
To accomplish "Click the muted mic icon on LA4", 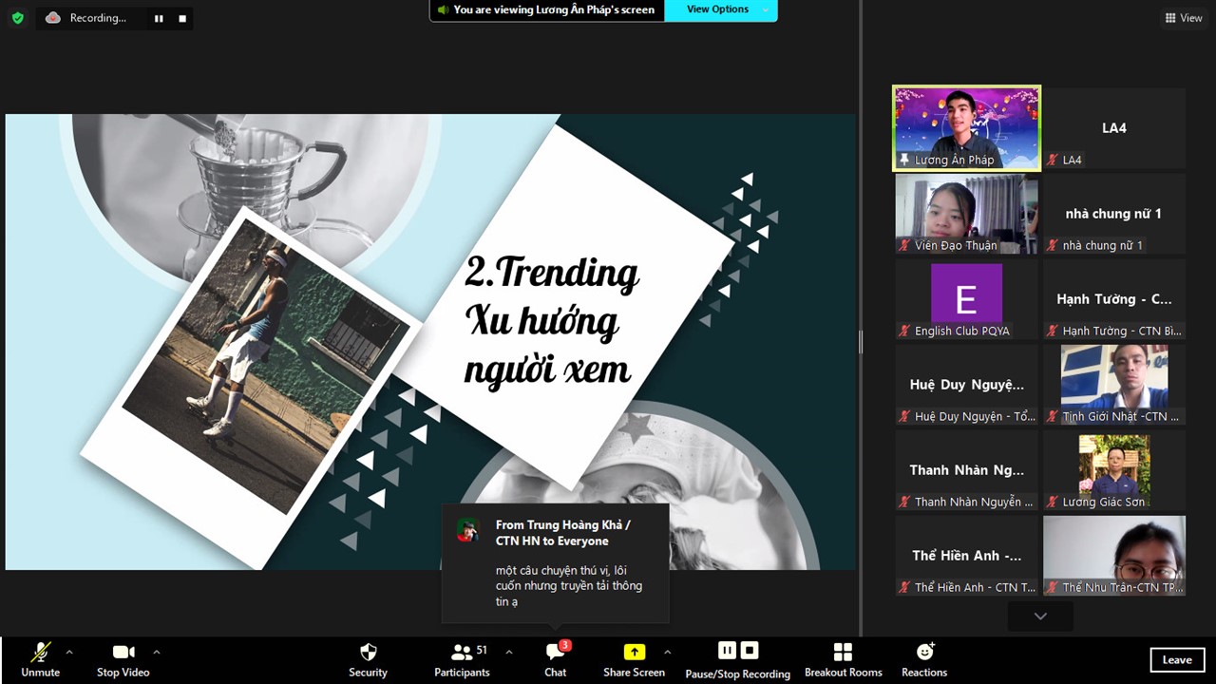I will tap(1053, 160).
